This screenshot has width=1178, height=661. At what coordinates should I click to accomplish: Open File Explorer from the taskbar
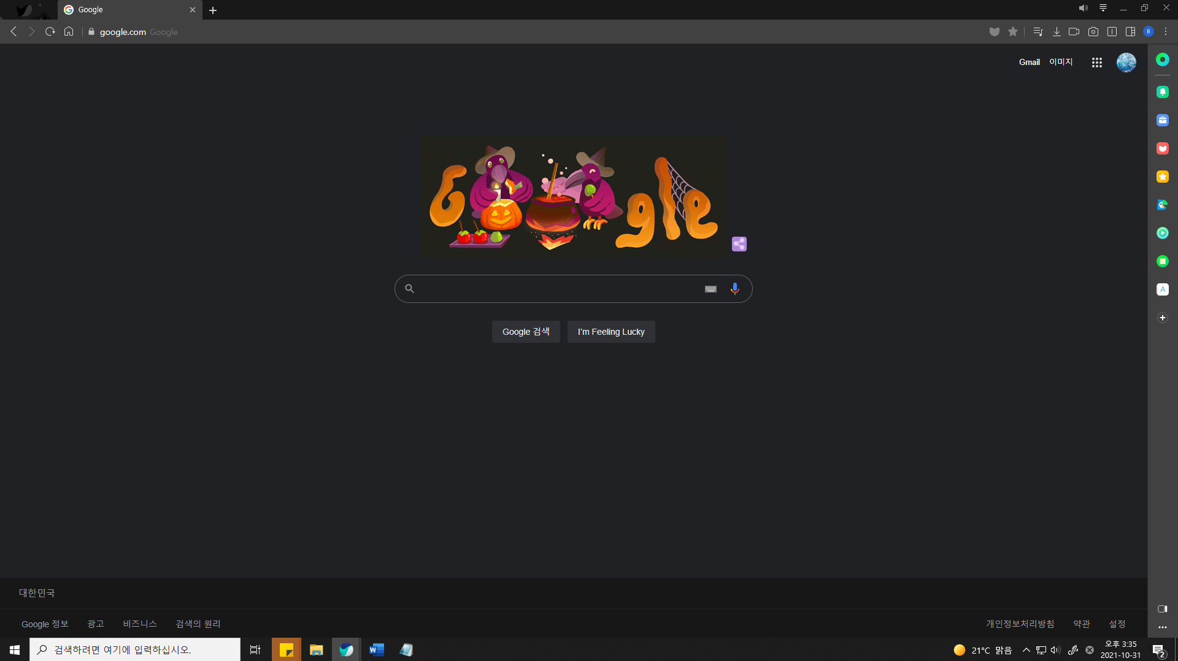(317, 649)
